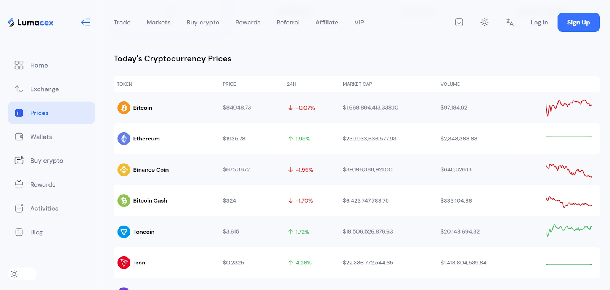The width and height of the screenshot is (610, 290).
Task: Click Toncoin change 1.72%
Action: pos(302,232)
